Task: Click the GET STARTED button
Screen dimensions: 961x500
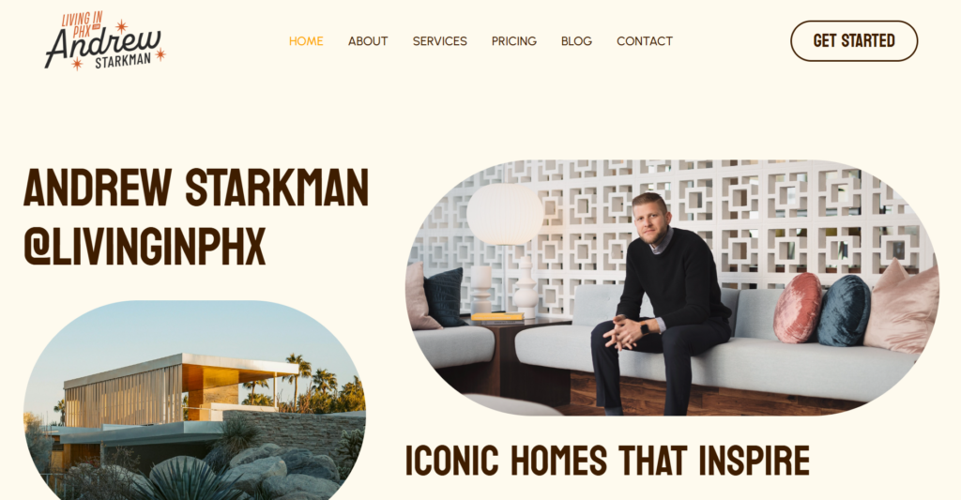Action: click(854, 41)
